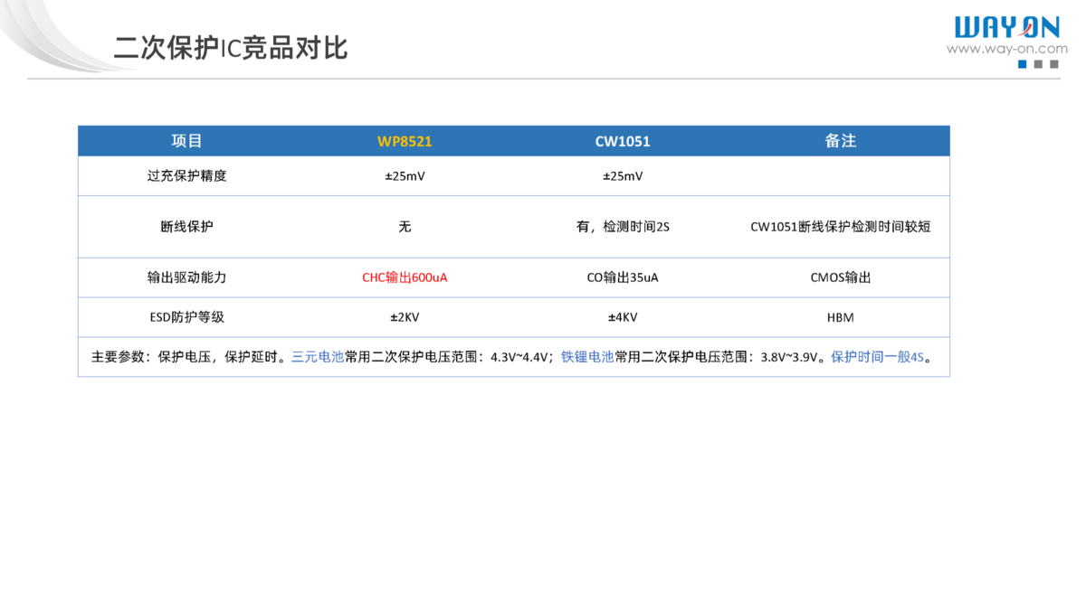Select the 断线保护 row label
The height and width of the screenshot is (610, 1086).
186,227
